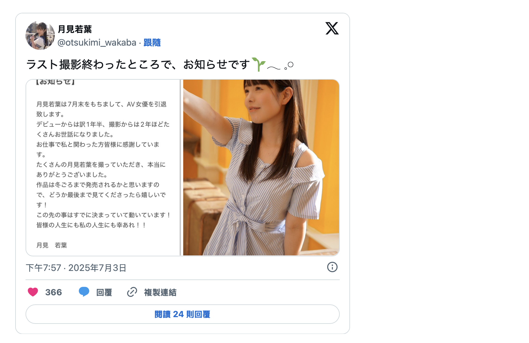Click the 跟隨 follow link
This screenshot has width=529, height=343.
[152, 43]
